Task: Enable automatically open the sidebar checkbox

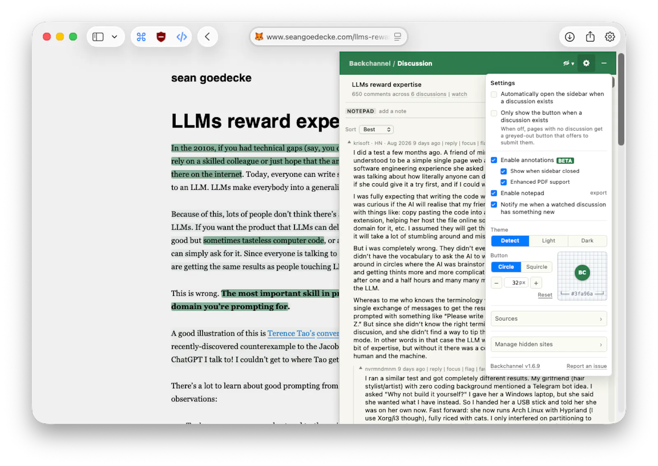Action: coord(494,95)
